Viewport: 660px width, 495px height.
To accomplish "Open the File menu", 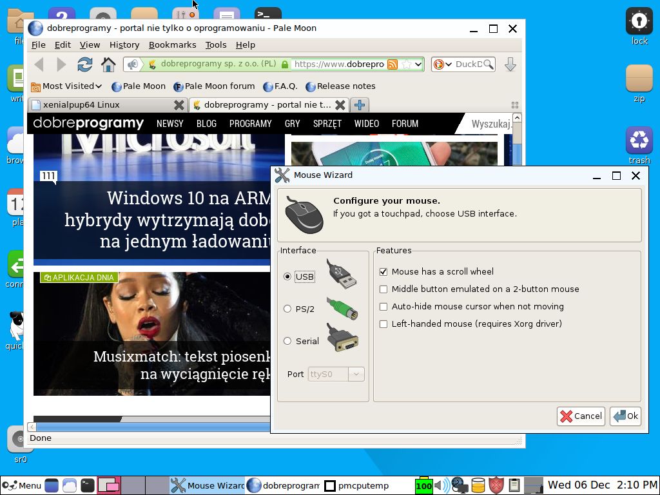I will 38,44.
